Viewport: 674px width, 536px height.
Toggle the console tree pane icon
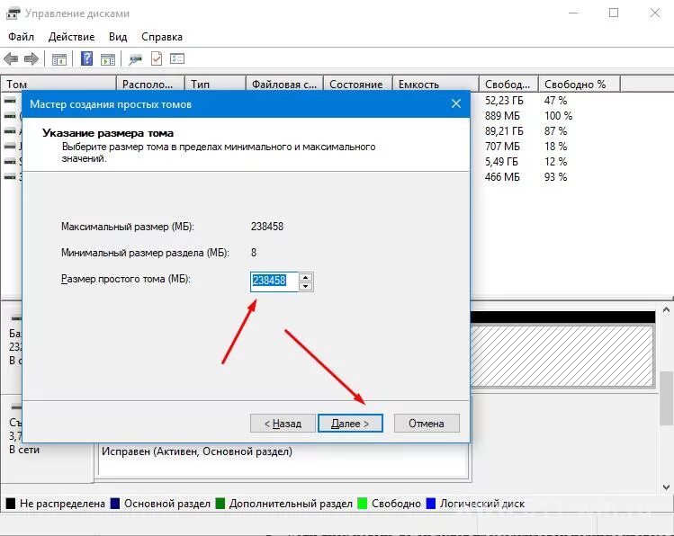point(58,58)
